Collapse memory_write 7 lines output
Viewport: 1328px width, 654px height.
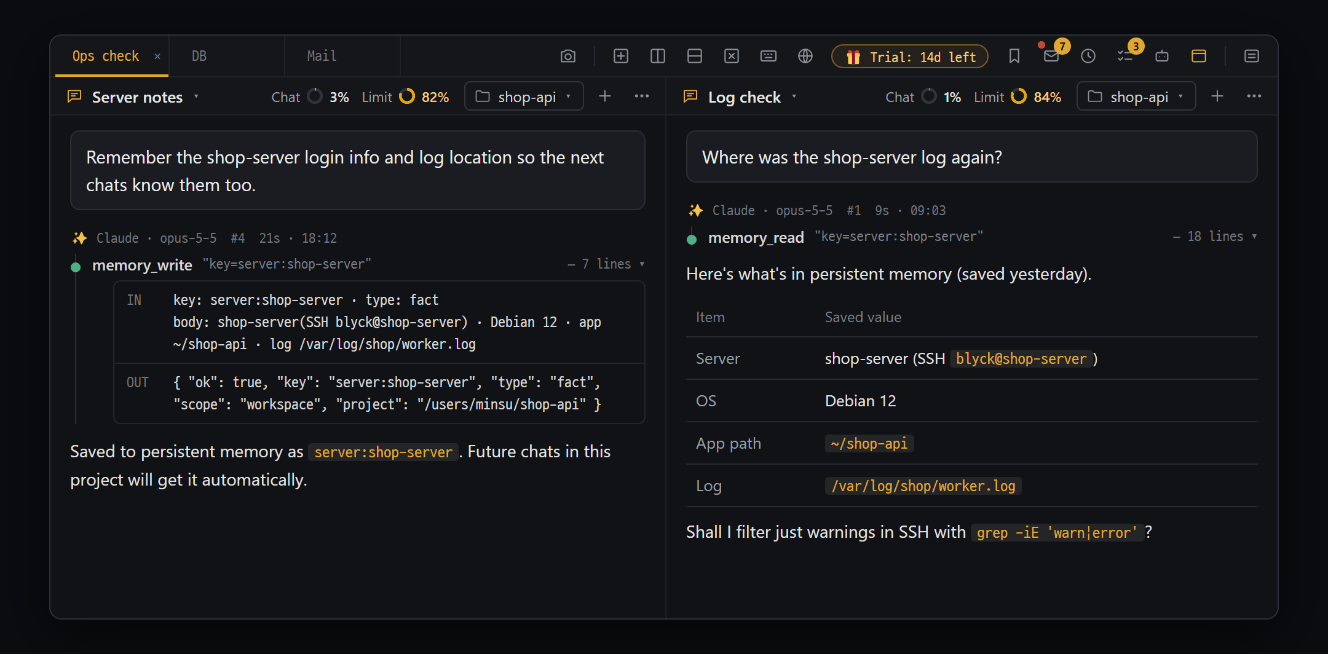click(606, 264)
